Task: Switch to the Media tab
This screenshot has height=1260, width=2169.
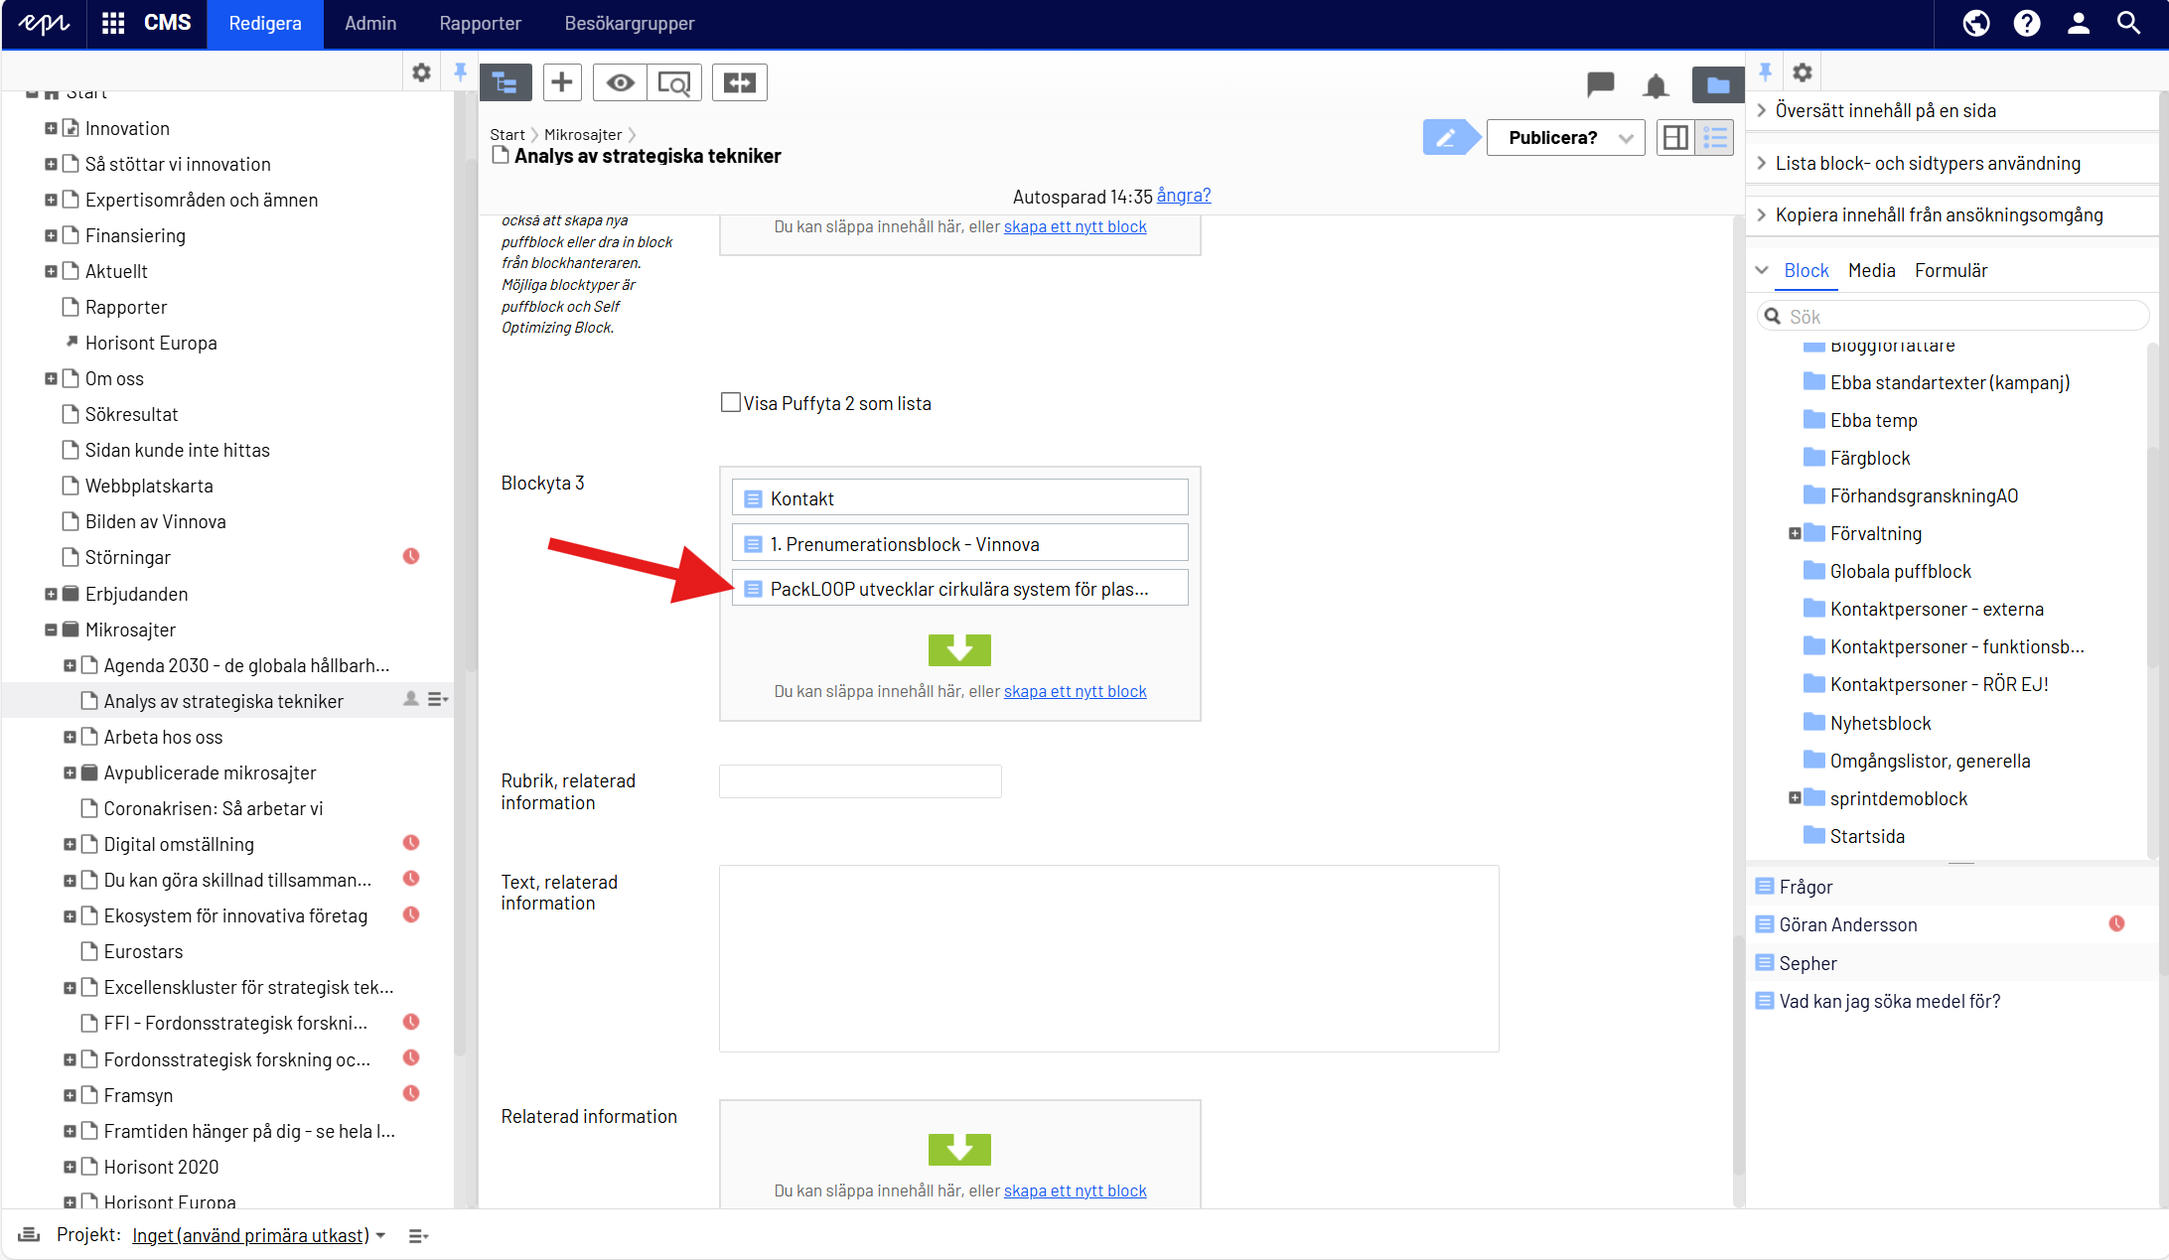Action: tap(1871, 270)
